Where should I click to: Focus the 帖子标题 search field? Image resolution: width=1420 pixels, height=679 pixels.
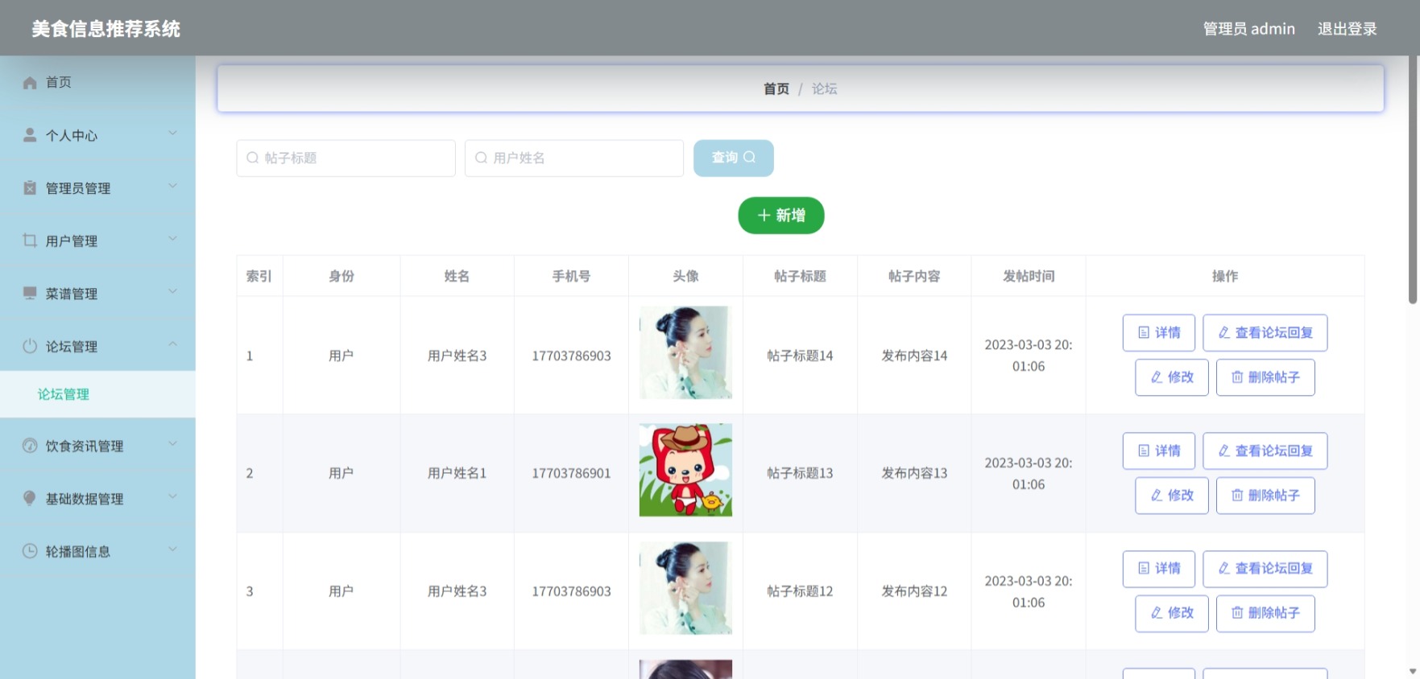pyautogui.click(x=346, y=158)
